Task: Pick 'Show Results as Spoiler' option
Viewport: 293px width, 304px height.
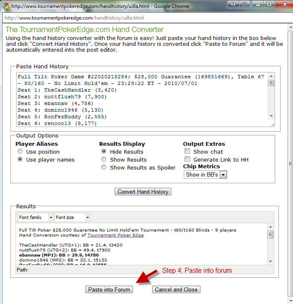Action: coord(104,167)
